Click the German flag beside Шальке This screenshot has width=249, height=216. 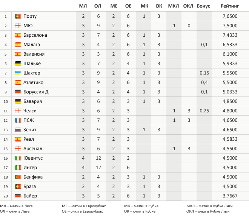point(18,64)
